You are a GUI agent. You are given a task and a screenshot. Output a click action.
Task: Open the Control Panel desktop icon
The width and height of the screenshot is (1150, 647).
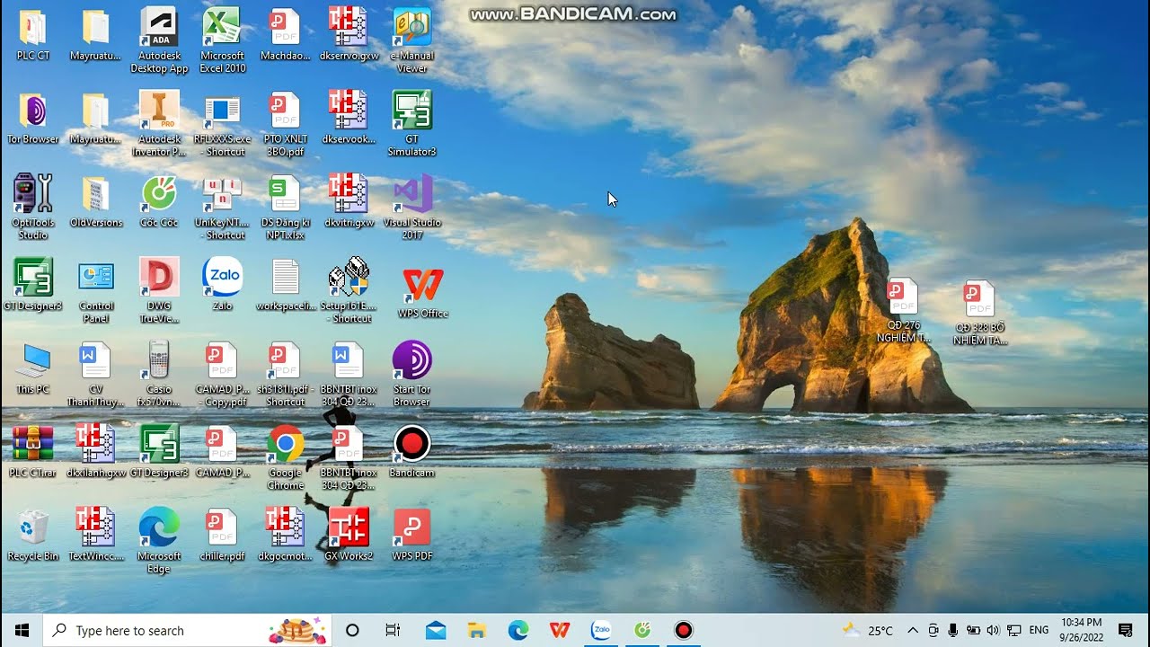tap(96, 290)
